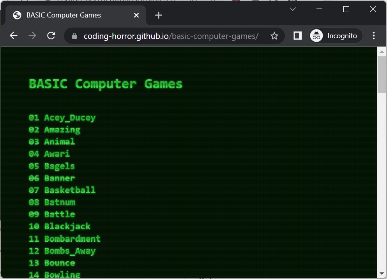This screenshot has width=387, height=279.
Task: Bookmark this page with the star icon
Action: (274, 36)
